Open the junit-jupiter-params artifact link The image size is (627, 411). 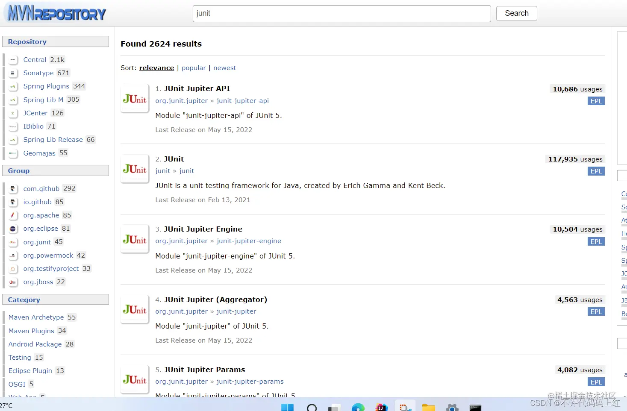tap(250, 382)
